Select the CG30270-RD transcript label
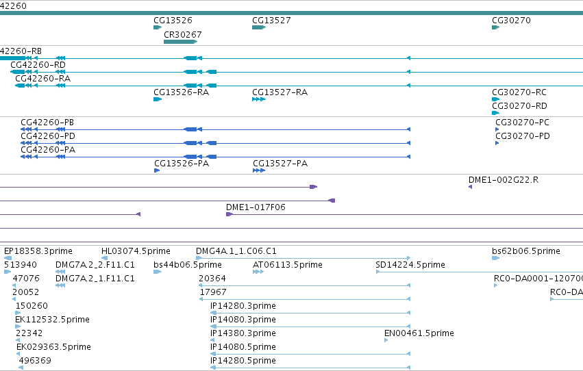 (519, 106)
